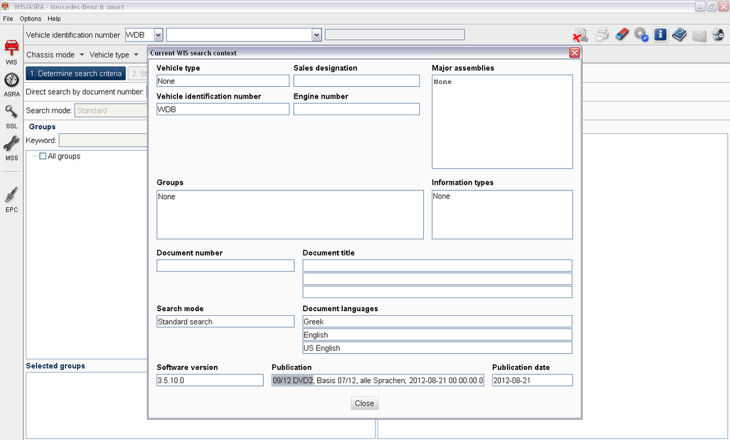Click the document with red X icon
The width and height of the screenshot is (730, 440).
pyautogui.click(x=581, y=35)
